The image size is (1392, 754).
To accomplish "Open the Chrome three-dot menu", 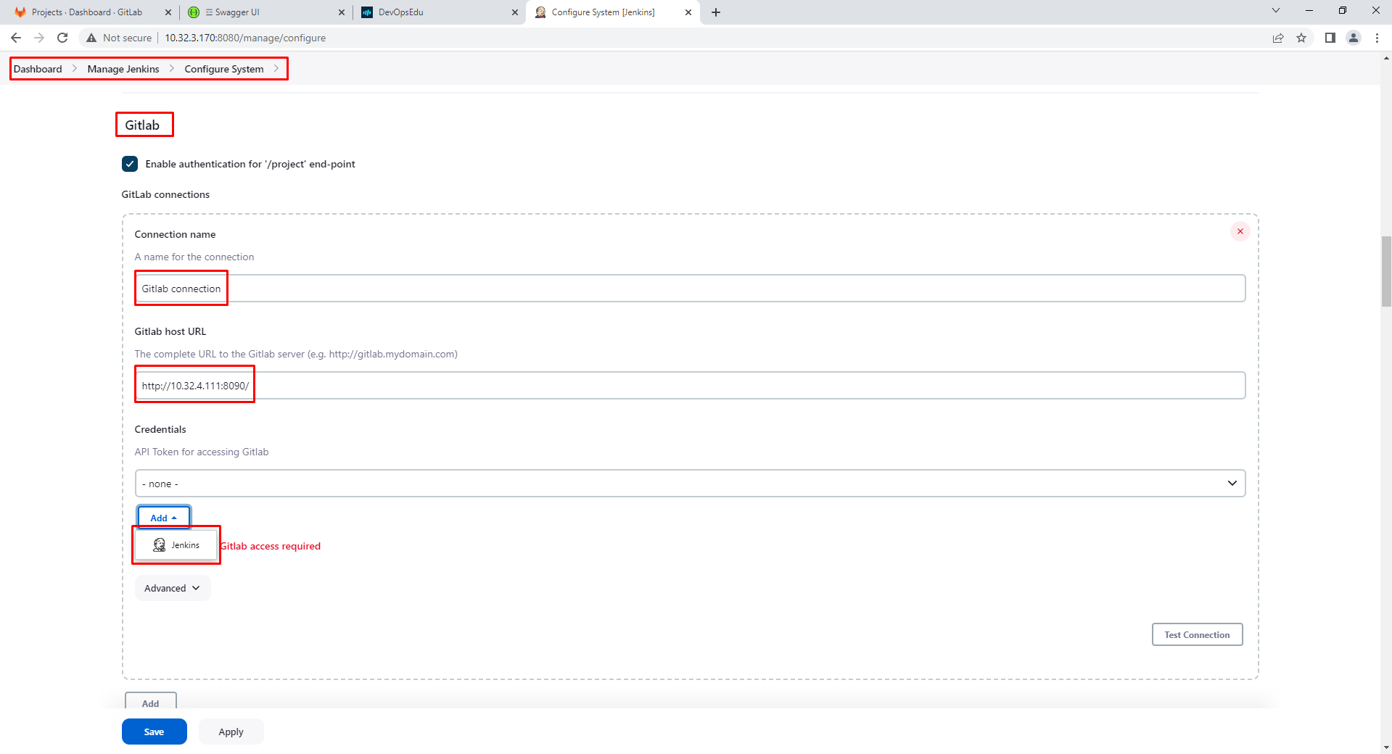I will coord(1377,38).
